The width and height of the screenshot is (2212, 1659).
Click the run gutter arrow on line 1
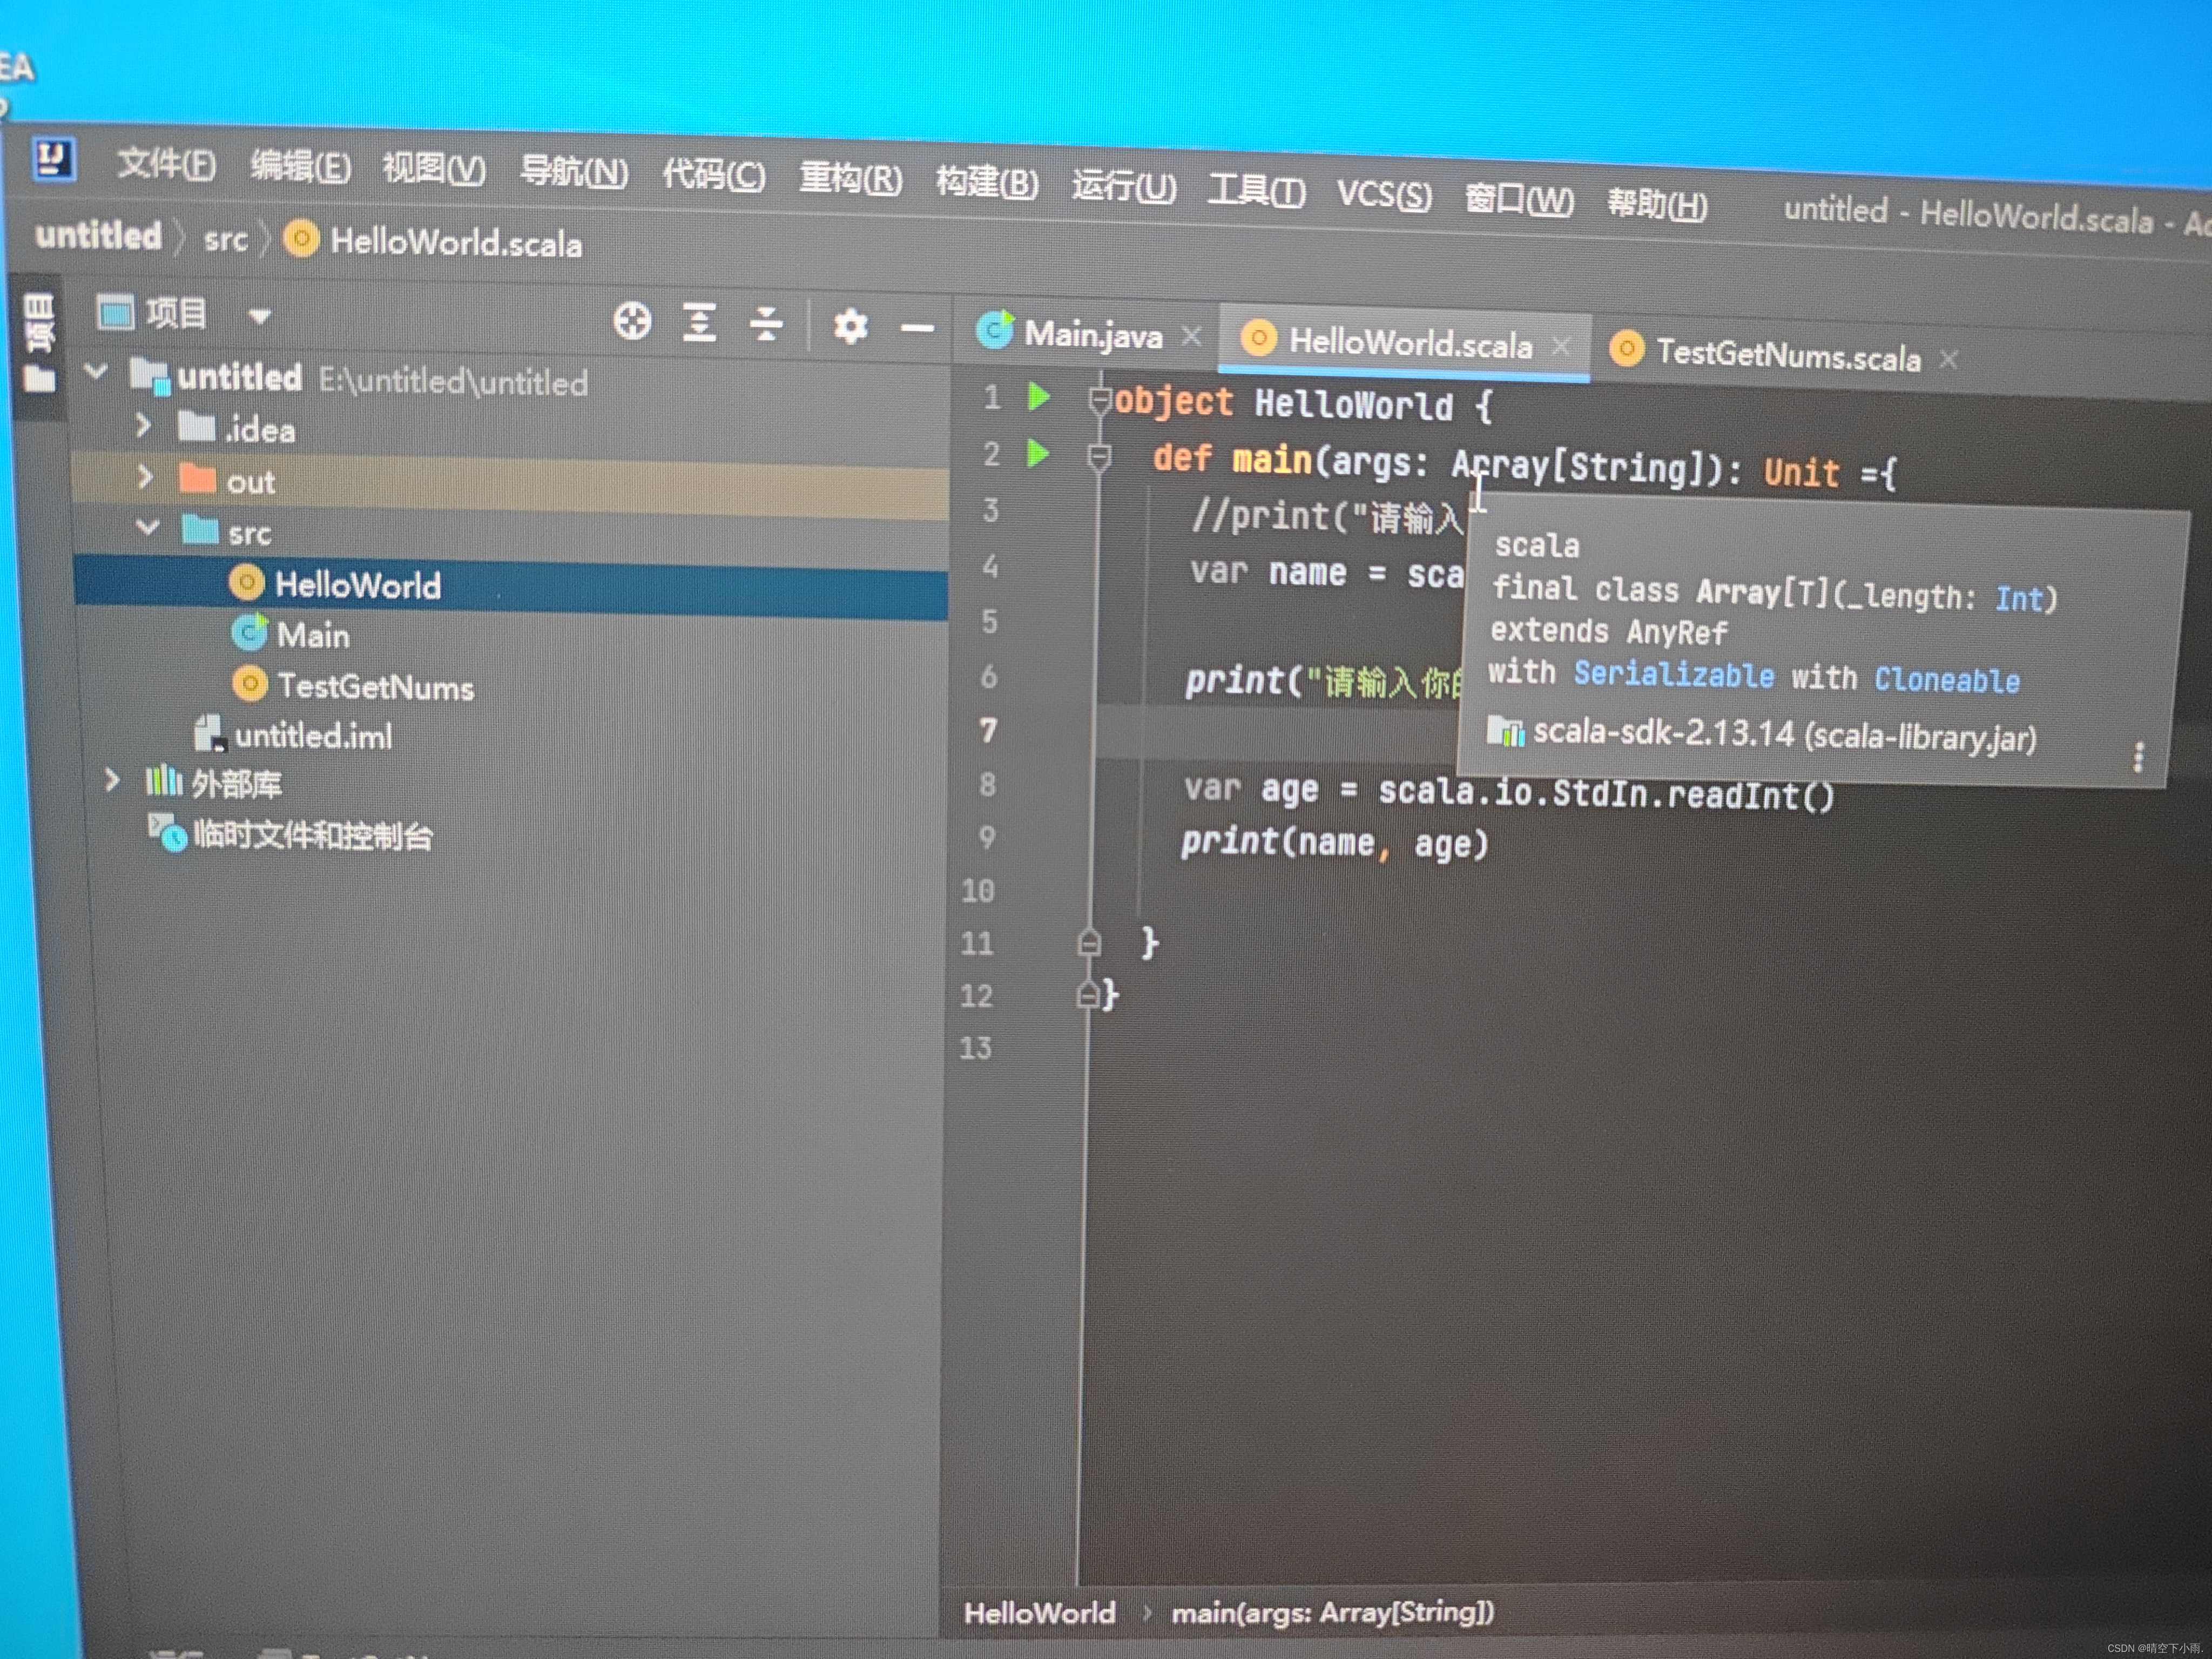tap(1039, 397)
